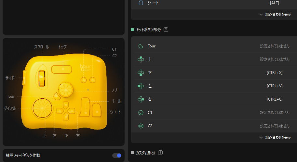Click the スクロール label on diagram

pyautogui.click(x=42, y=47)
